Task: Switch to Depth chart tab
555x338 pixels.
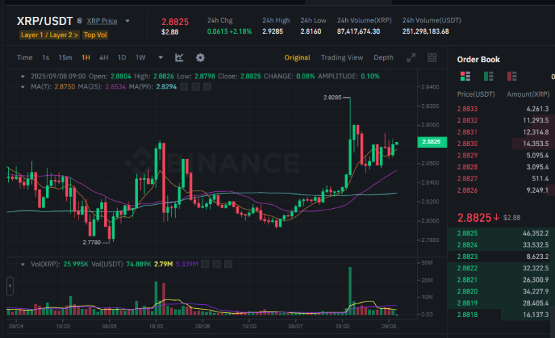Action: tap(383, 57)
